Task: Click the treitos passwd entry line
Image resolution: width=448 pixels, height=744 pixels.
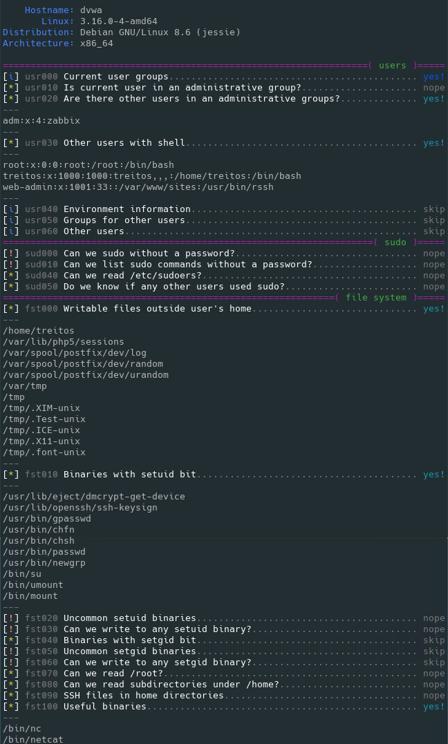Action: tap(152, 176)
